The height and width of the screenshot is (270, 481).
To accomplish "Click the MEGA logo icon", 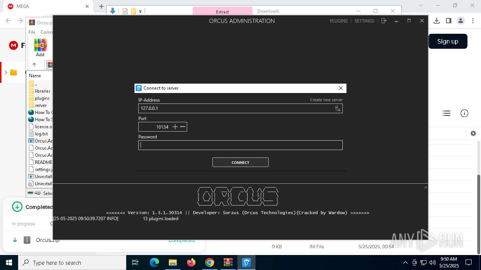I will point(14,45).
